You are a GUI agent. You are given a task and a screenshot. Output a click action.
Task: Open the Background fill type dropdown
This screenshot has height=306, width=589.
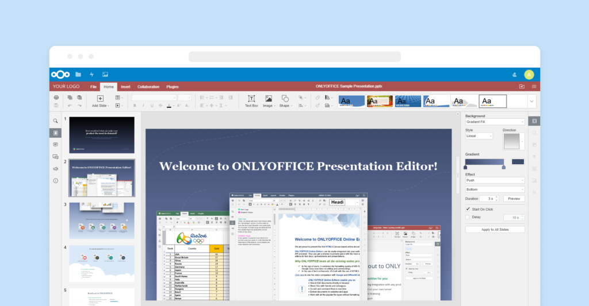click(x=495, y=122)
